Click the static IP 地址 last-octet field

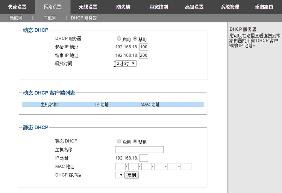144,158
